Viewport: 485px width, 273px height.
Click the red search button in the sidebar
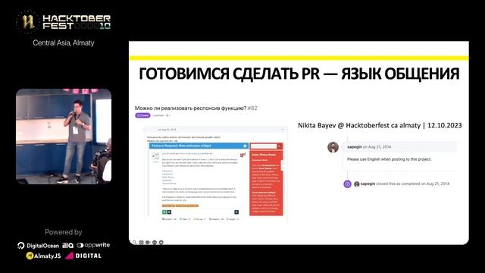[x=280, y=146]
